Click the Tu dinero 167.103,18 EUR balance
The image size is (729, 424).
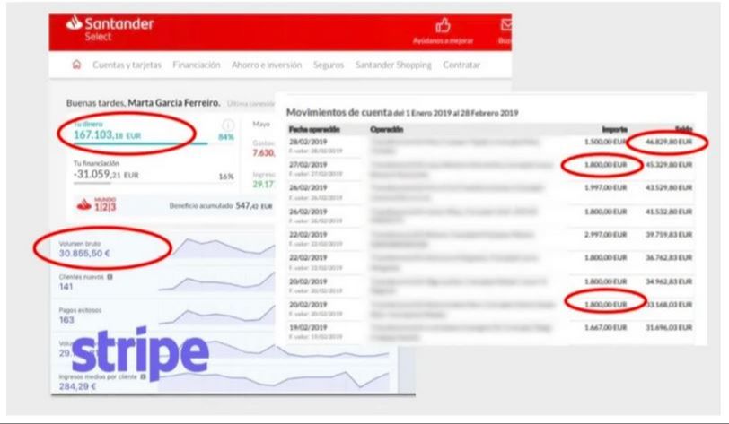coord(108,135)
